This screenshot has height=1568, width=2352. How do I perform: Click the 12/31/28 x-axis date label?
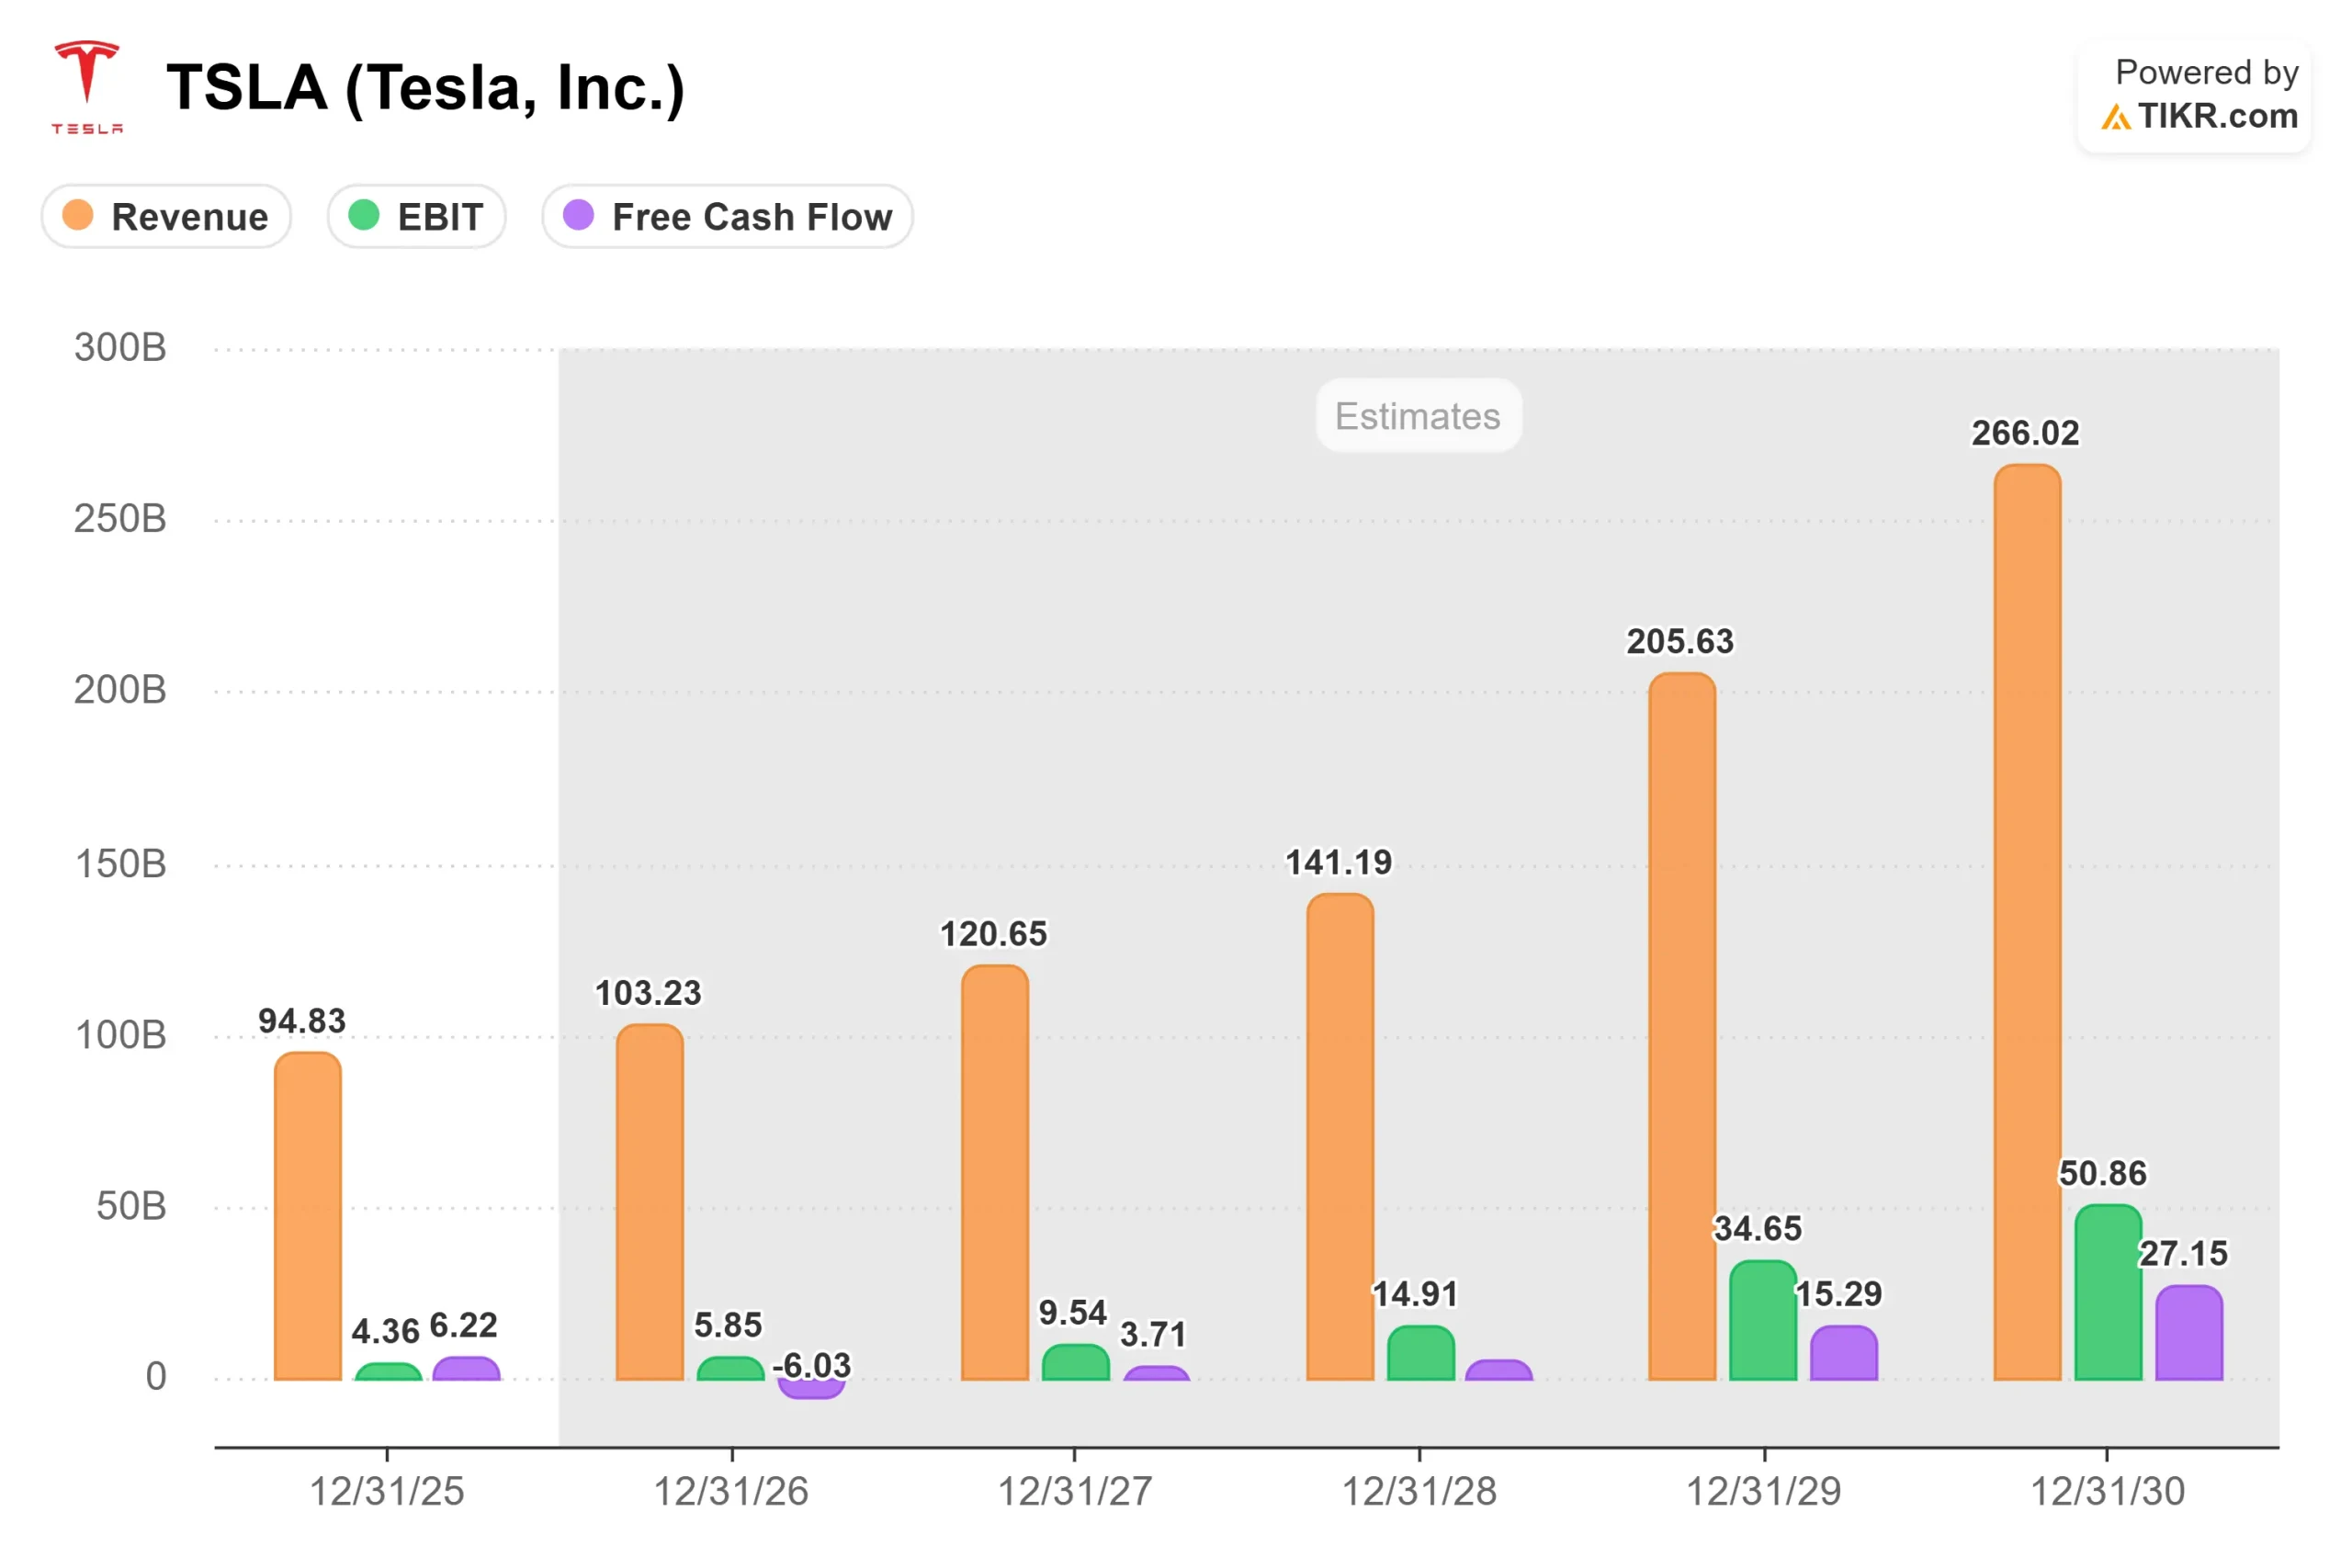pyautogui.click(x=1419, y=1491)
